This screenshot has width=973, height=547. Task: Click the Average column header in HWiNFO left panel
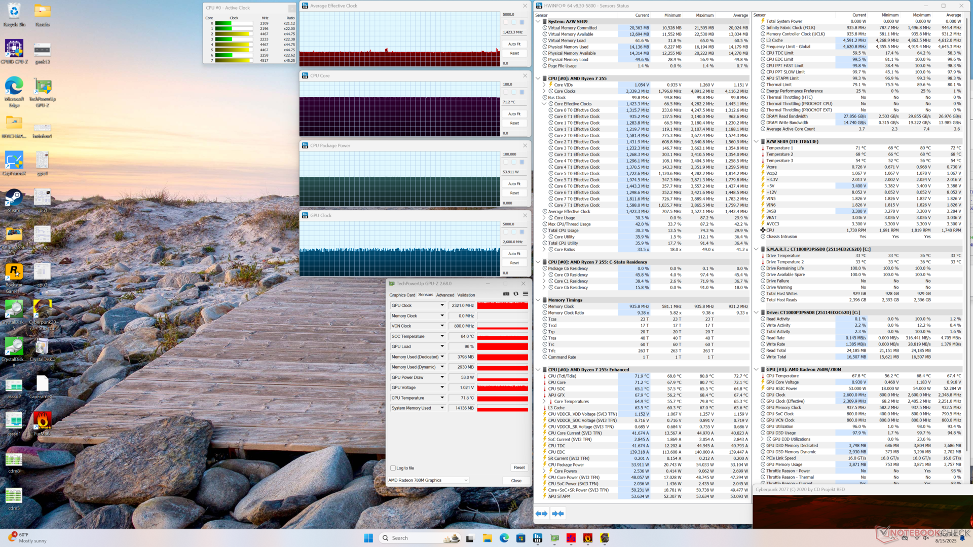740,15
